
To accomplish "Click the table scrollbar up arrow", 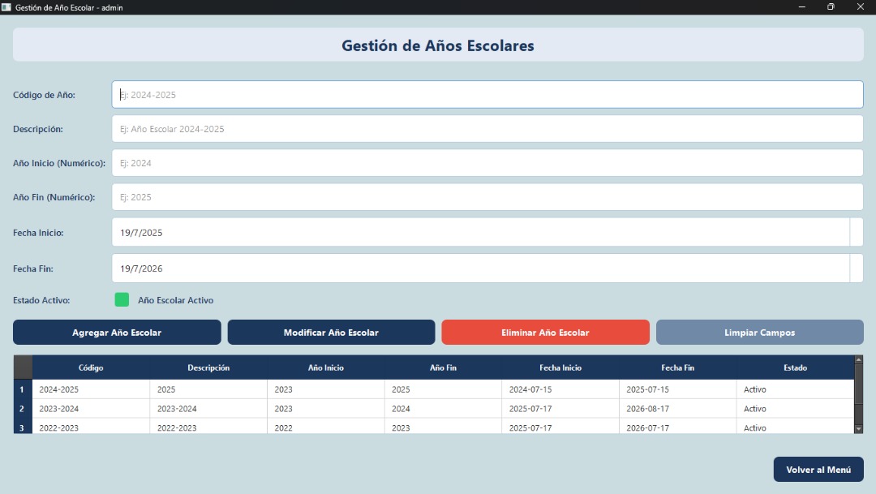I will [x=859, y=360].
